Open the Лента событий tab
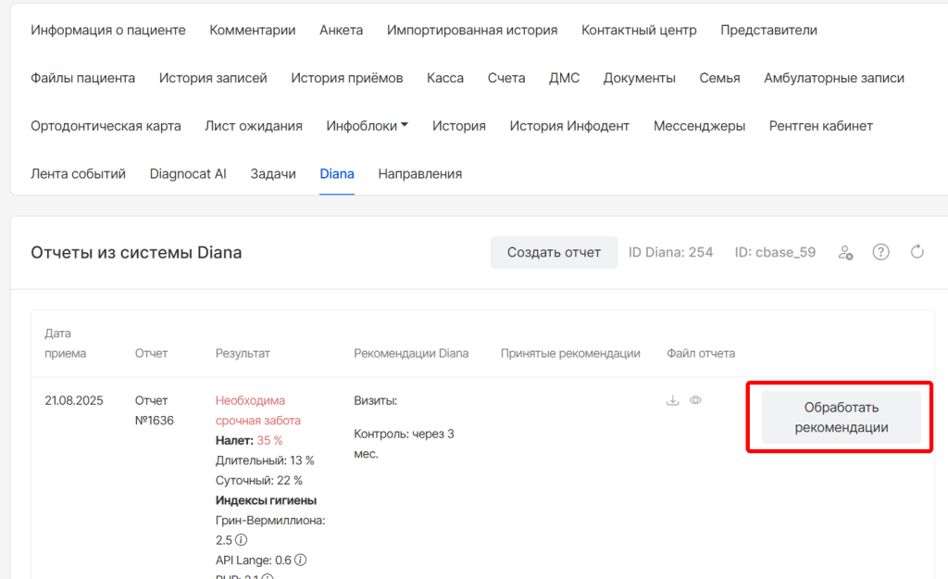This screenshot has height=579, width=948. pyautogui.click(x=78, y=173)
